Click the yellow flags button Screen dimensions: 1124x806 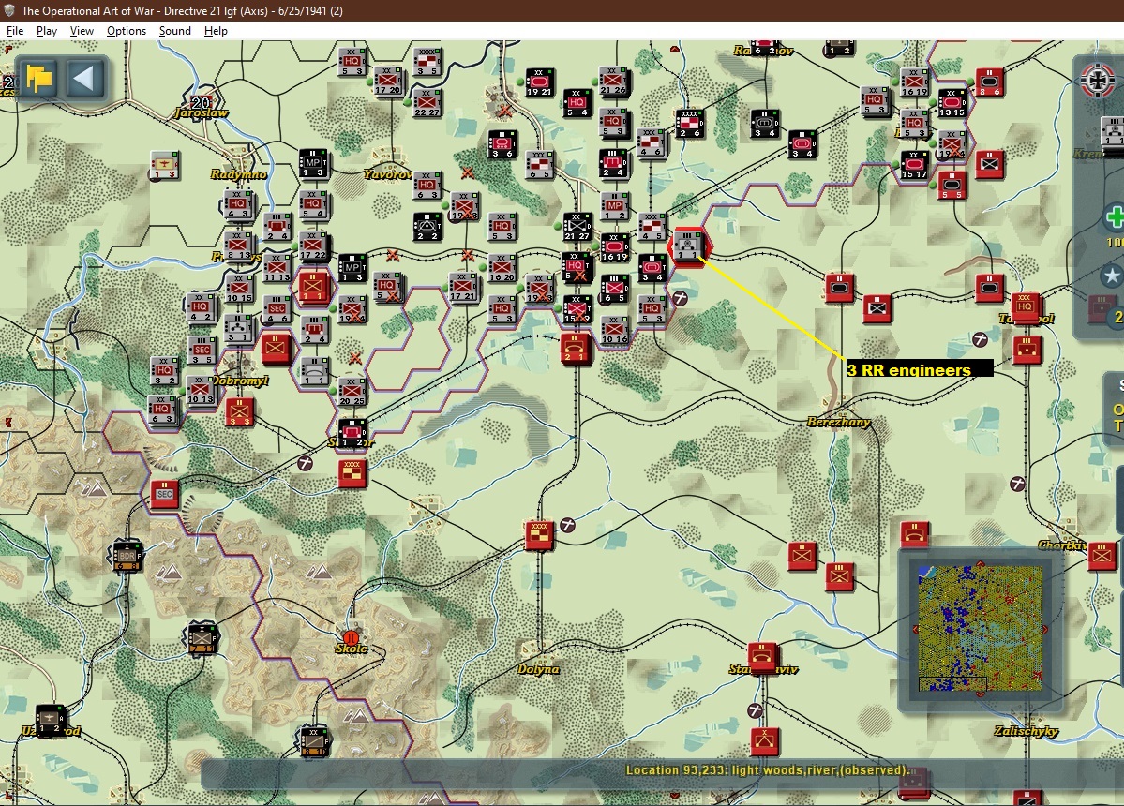coord(38,78)
